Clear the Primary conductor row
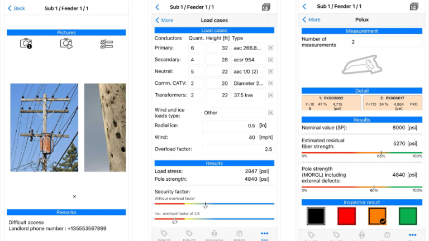This screenshot has height=241, width=429. (270, 48)
